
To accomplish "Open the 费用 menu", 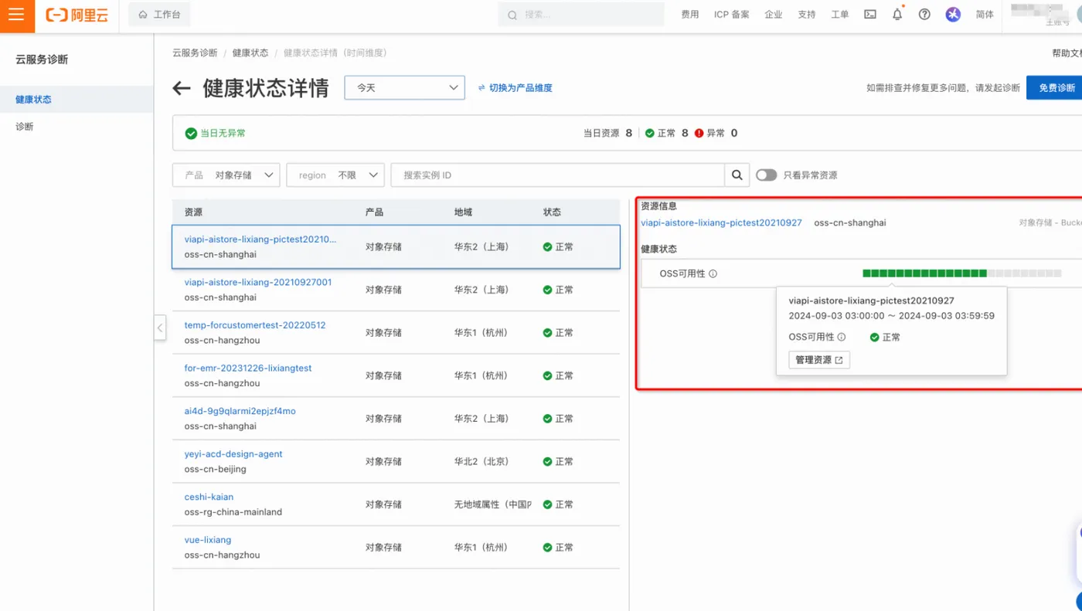I will 689,15.
